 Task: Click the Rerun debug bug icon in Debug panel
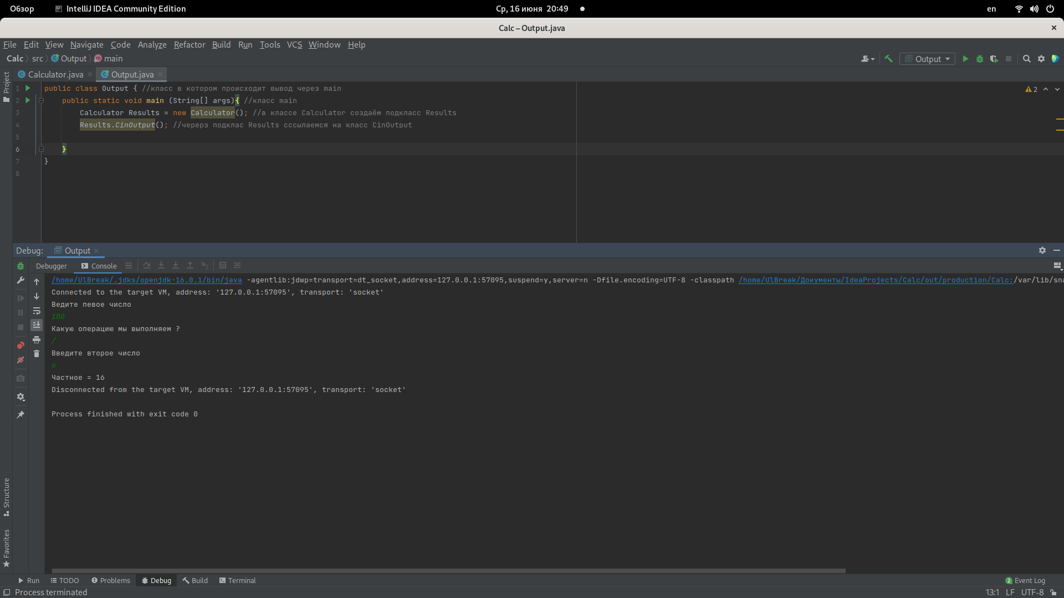(21, 266)
